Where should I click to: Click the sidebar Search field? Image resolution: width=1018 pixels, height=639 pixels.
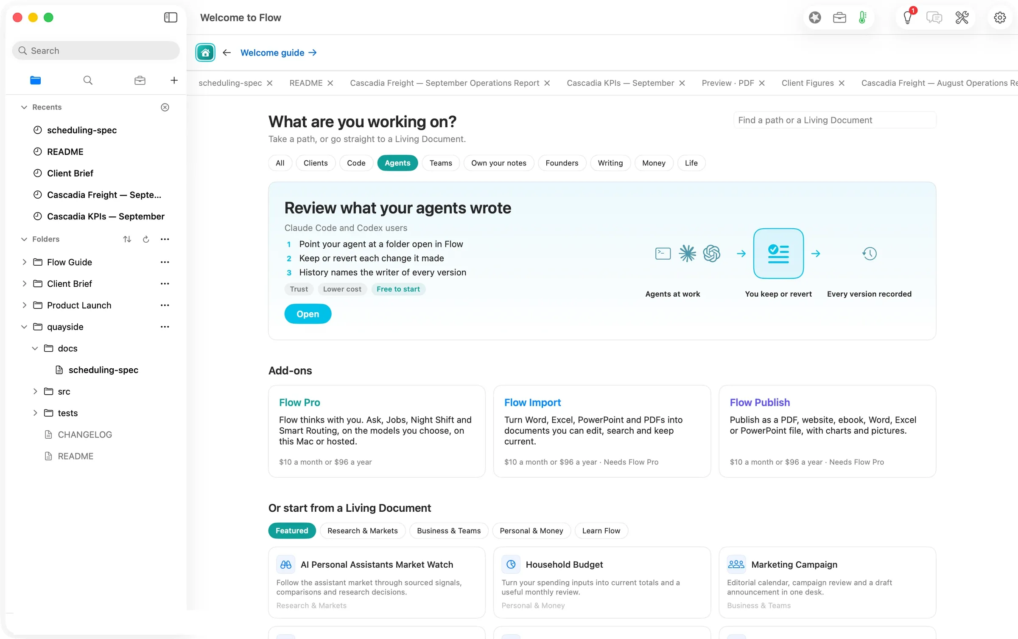(x=96, y=50)
